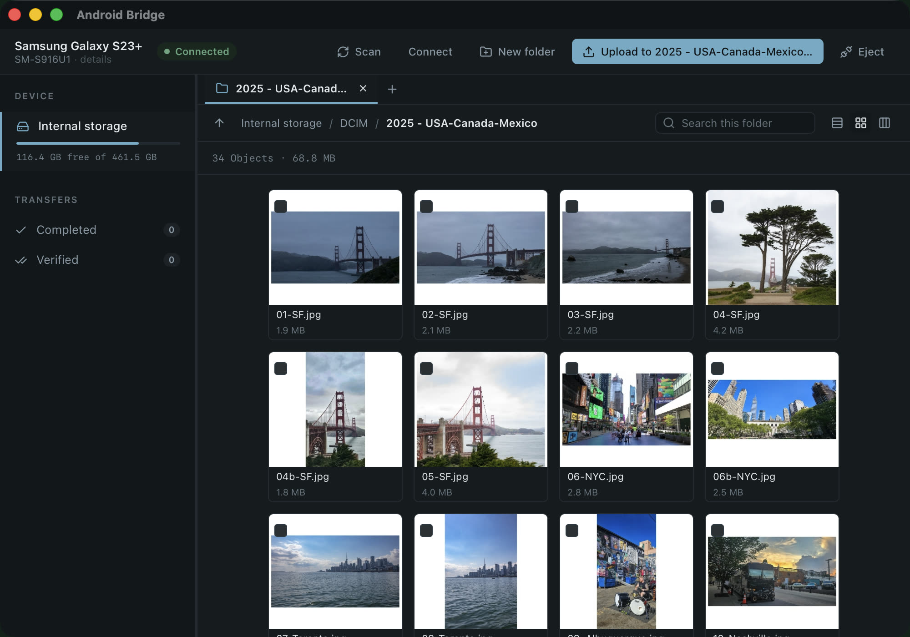
Task: Open the 01-SF.jpg thumbnail
Action: pos(335,248)
